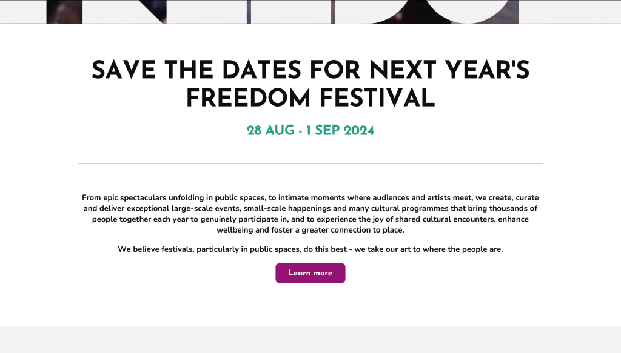621x353 pixels.
Task: Click the sentence starting "We believe festivals"
Action: point(310,249)
